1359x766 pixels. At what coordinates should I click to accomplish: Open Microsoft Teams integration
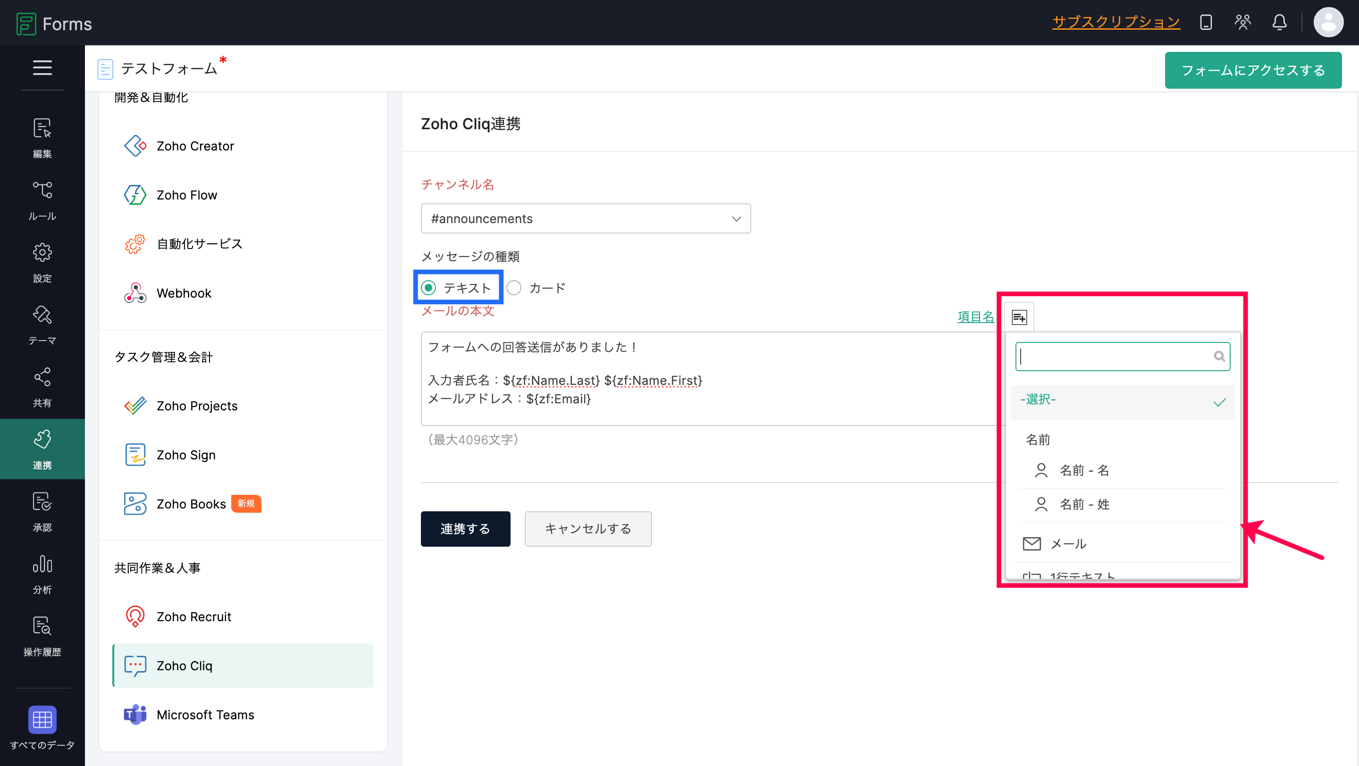point(243,715)
